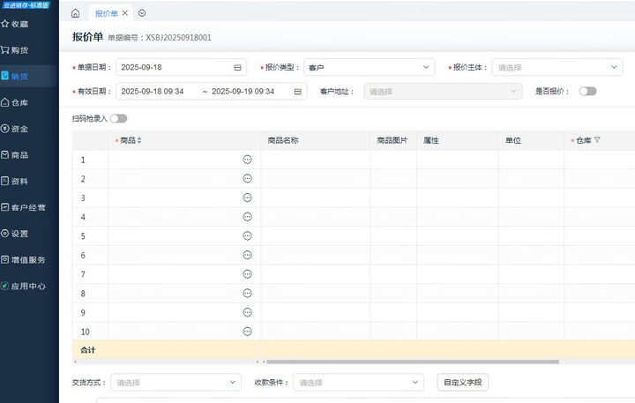This screenshot has width=635, height=403.
Task: Click the 自定义字段 button
Action: point(463,383)
